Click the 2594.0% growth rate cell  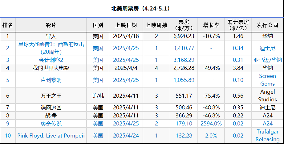(211, 124)
